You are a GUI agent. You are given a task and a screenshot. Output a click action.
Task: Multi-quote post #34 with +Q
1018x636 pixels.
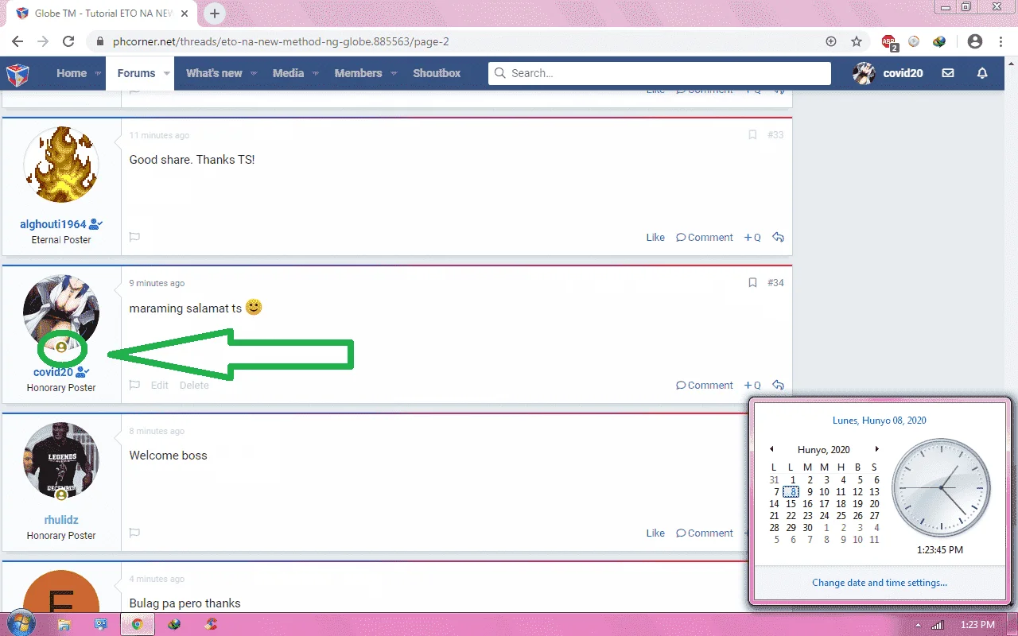point(752,385)
